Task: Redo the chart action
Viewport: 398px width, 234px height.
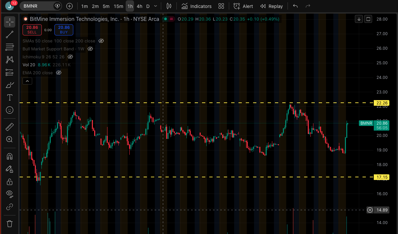Action: point(308,6)
